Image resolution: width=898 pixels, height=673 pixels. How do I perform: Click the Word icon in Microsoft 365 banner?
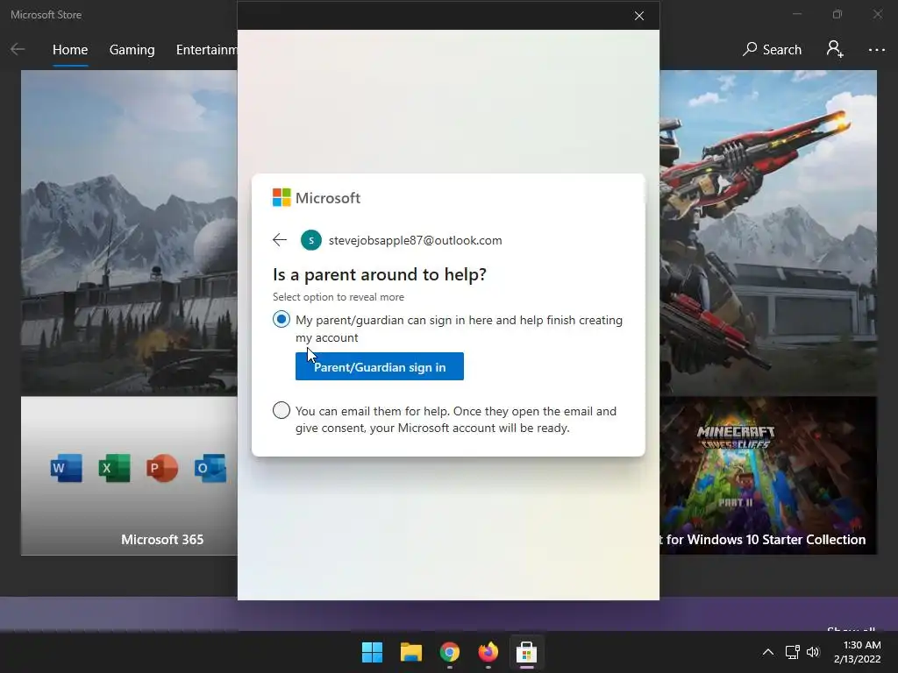[x=67, y=468]
